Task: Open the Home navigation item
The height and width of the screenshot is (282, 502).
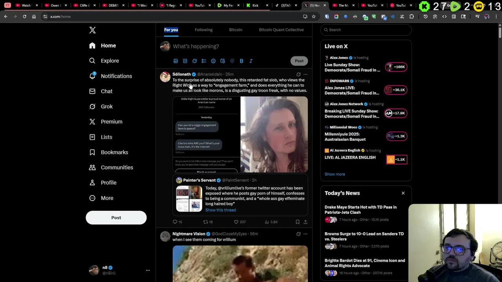Action: click(102, 45)
